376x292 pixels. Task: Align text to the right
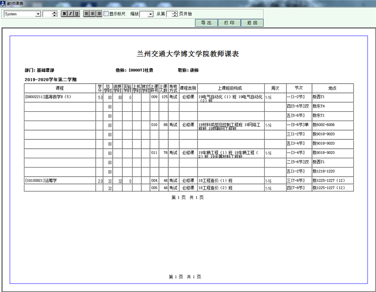99,14
